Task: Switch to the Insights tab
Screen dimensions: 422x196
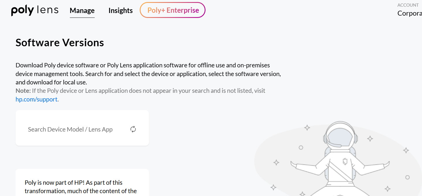Action: click(x=120, y=11)
